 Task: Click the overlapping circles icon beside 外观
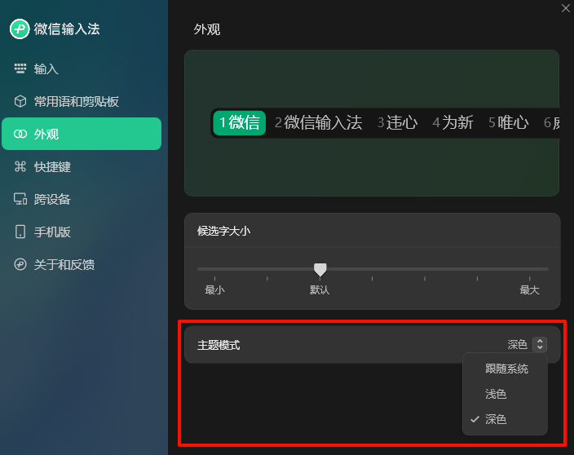click(20, 134)
